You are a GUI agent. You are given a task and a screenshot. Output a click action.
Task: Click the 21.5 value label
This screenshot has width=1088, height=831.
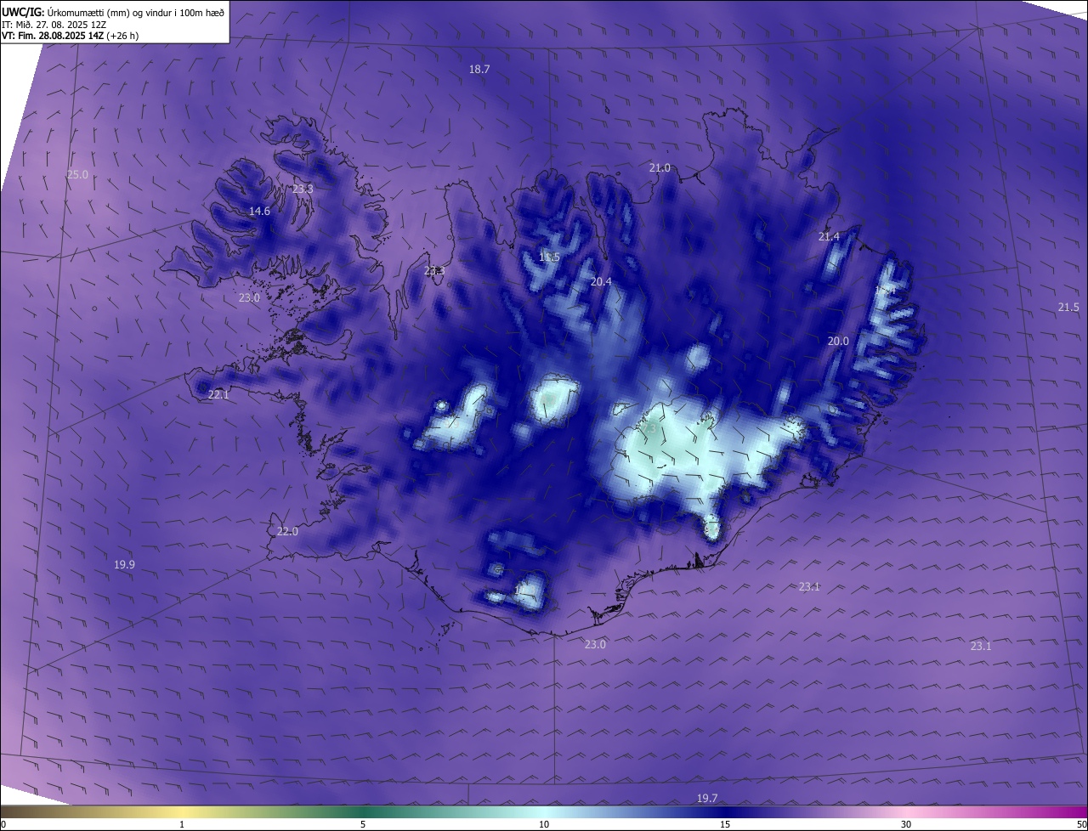pyautogui.click(x=1068, y=307)
